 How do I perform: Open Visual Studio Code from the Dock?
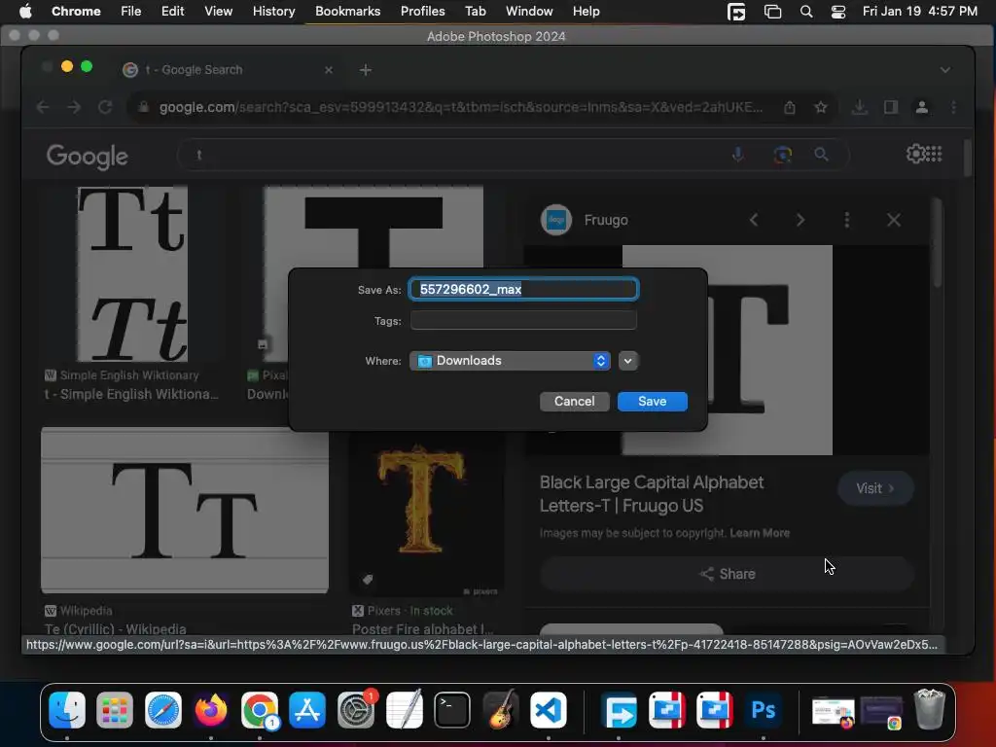(549, 709)
